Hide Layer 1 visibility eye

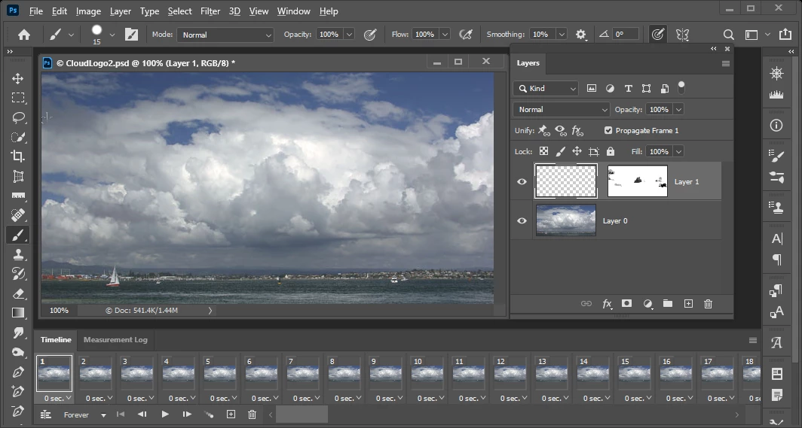[522, 181]
